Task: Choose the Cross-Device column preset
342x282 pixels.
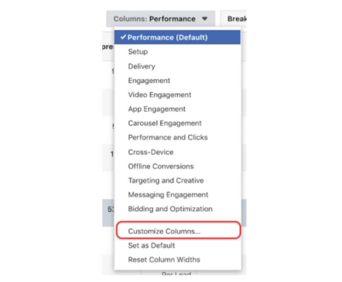Action: pos(151,152)
